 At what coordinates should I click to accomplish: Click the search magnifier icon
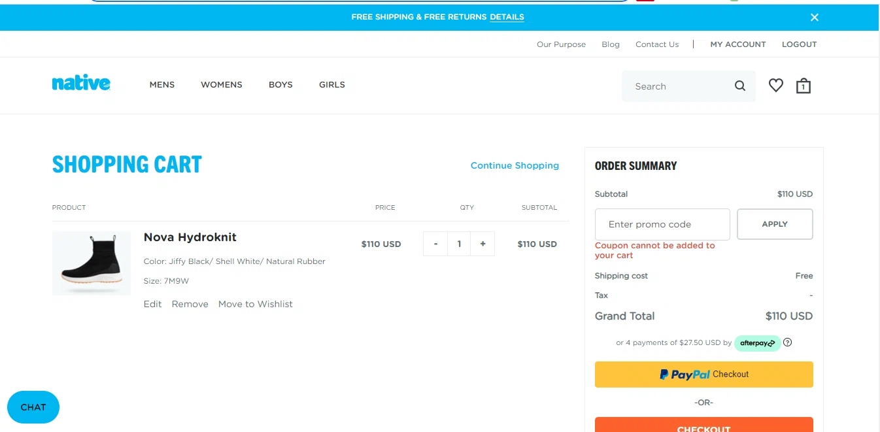[x=740, y=86]
